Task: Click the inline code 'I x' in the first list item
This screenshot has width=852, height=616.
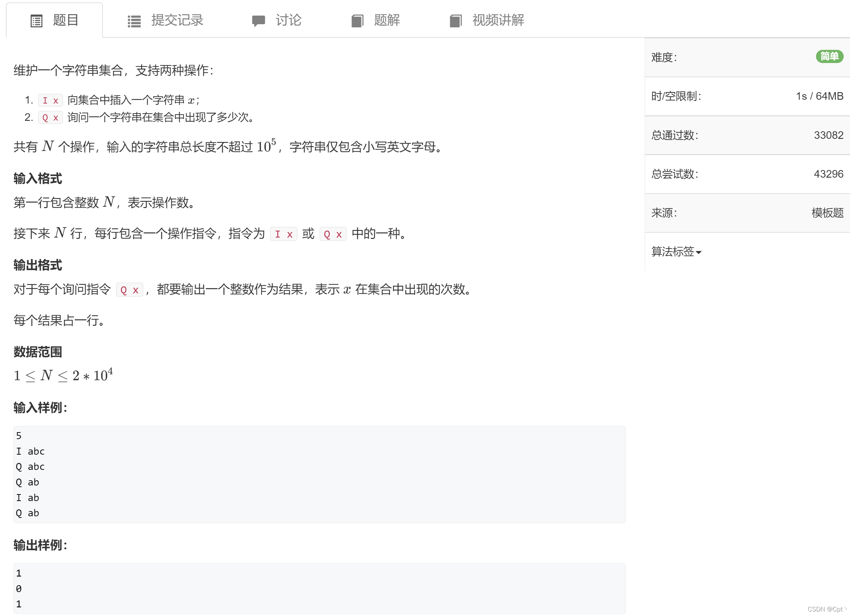Action: point(50,100)
